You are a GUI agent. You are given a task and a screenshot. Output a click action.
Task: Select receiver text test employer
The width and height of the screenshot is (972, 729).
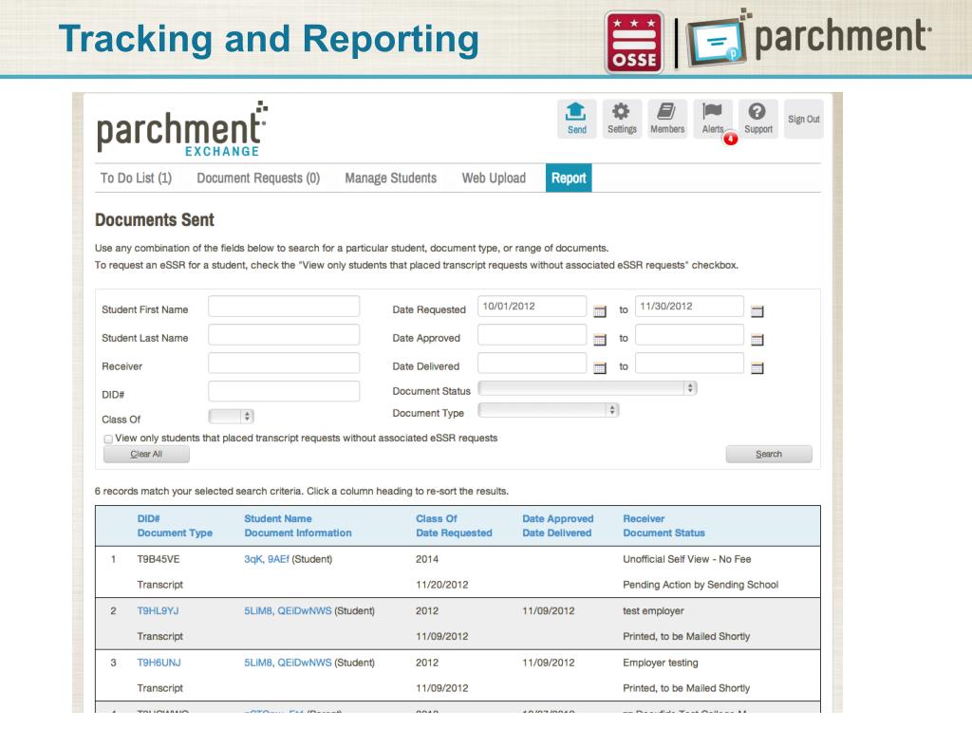[653, 610]
